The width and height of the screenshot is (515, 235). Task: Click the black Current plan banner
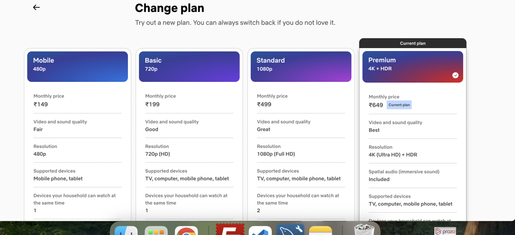(412, 43)
